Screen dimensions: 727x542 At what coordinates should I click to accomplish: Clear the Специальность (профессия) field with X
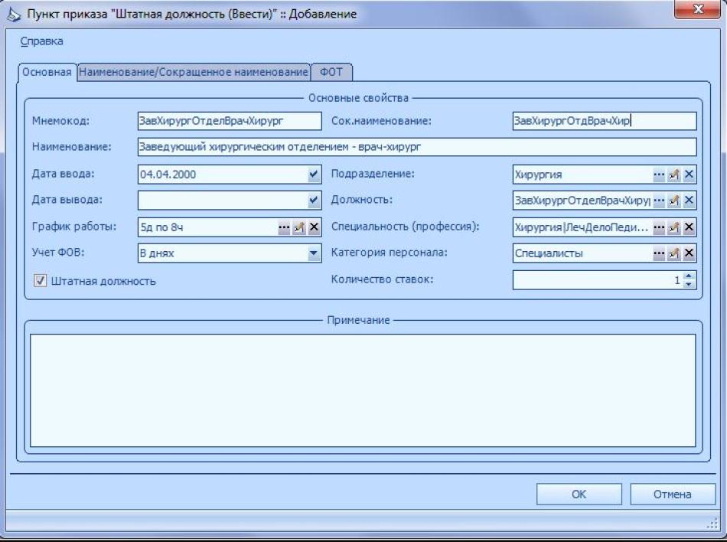(689, 227)
